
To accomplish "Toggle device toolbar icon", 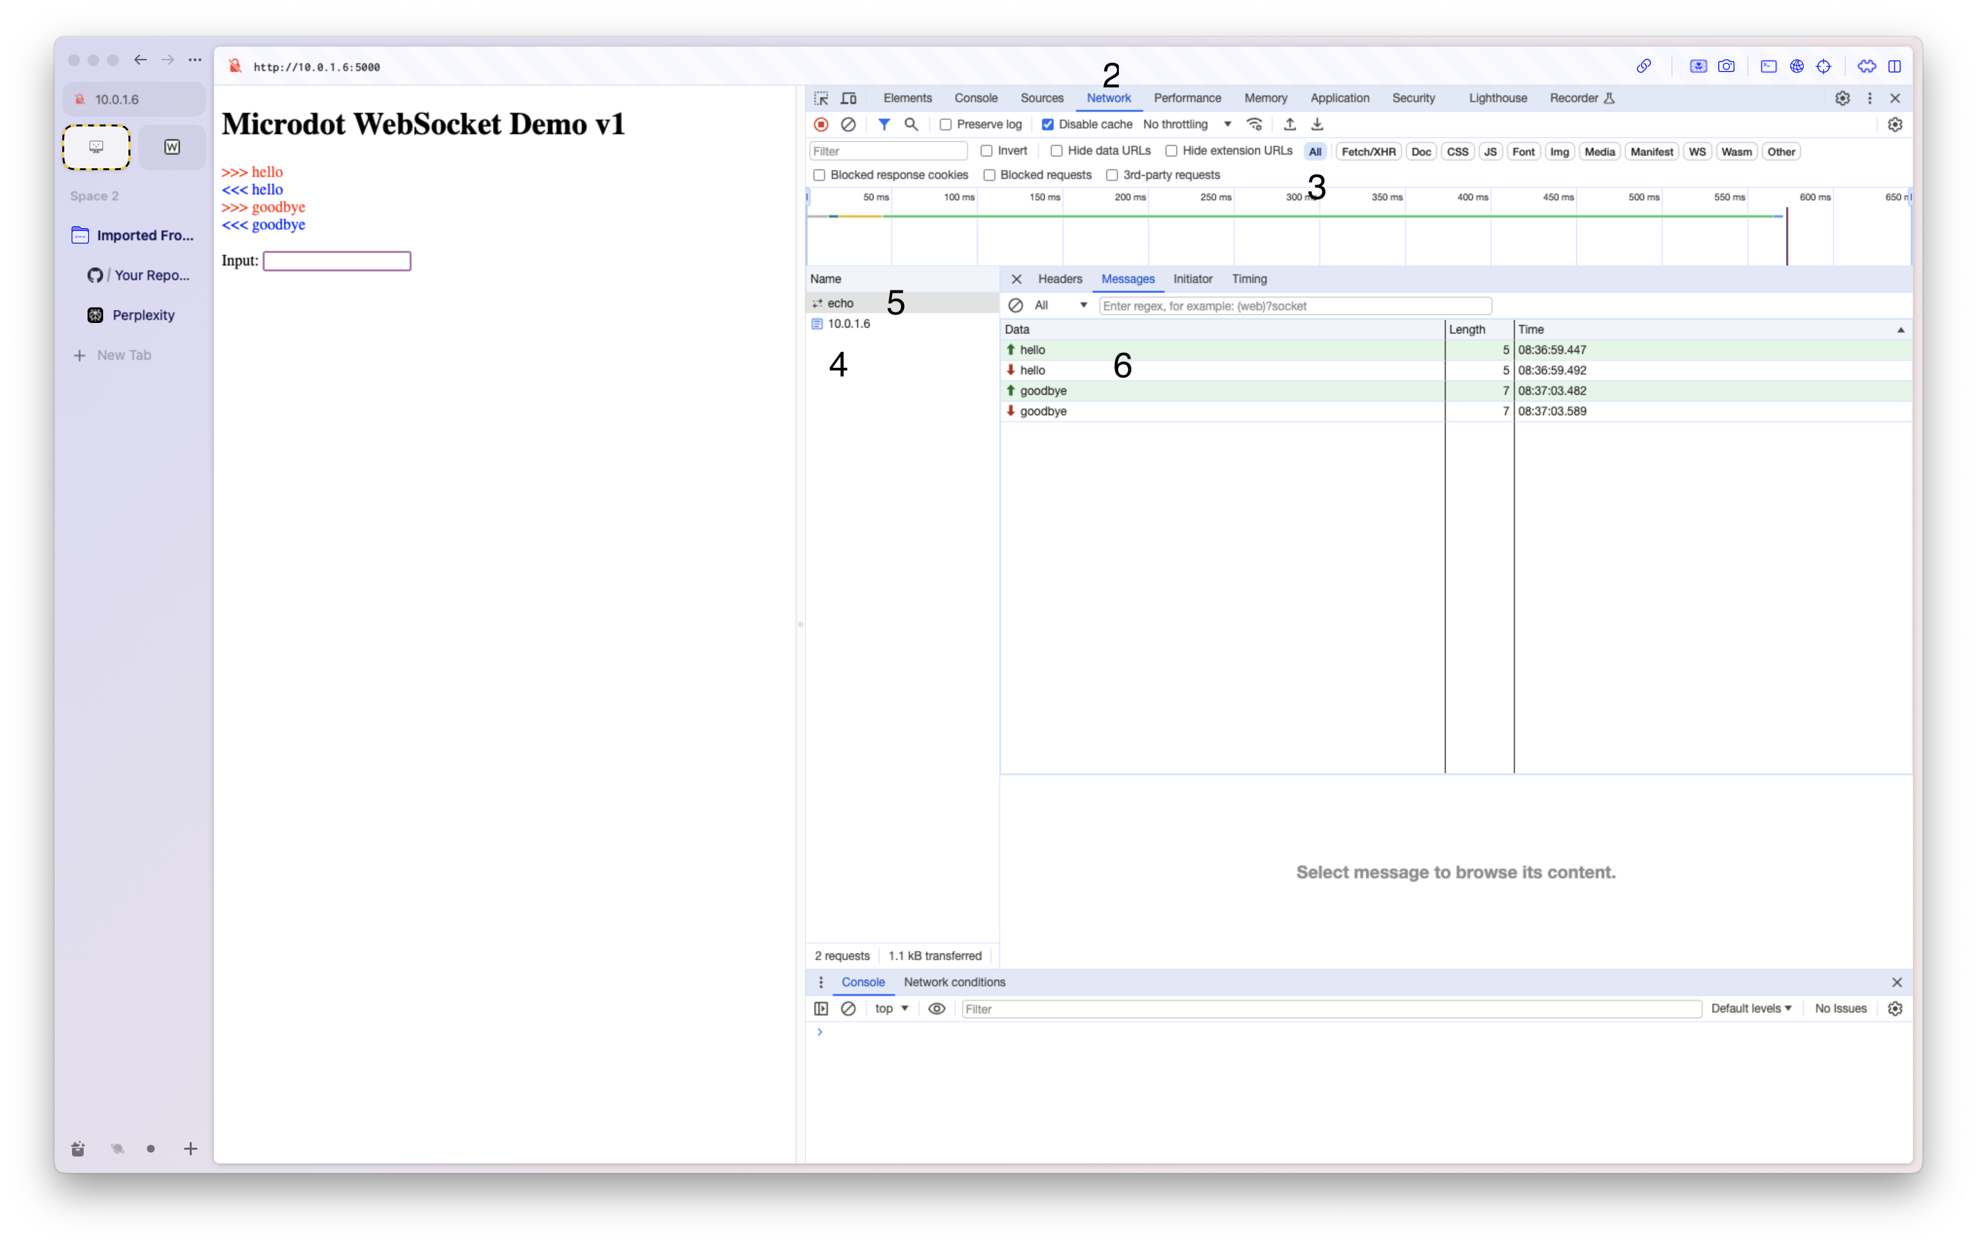I will [x=849, y=99].
